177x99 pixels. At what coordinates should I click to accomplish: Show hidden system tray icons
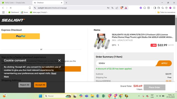click(x=139, y=96)
